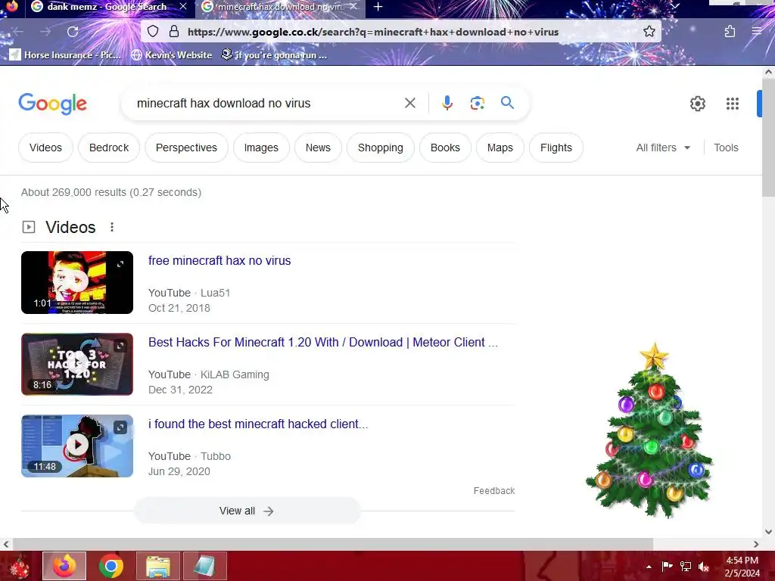Open the Google apps grid icon
The image size is (775, 581).
point(733,103)
